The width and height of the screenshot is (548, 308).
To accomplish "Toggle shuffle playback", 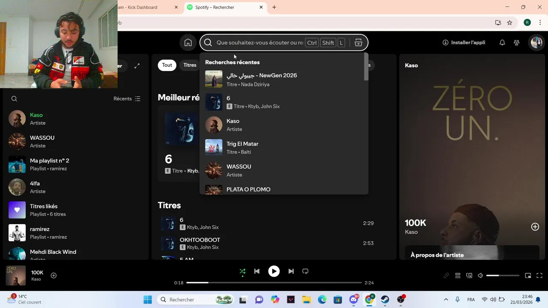I will (x=242, y=271).
